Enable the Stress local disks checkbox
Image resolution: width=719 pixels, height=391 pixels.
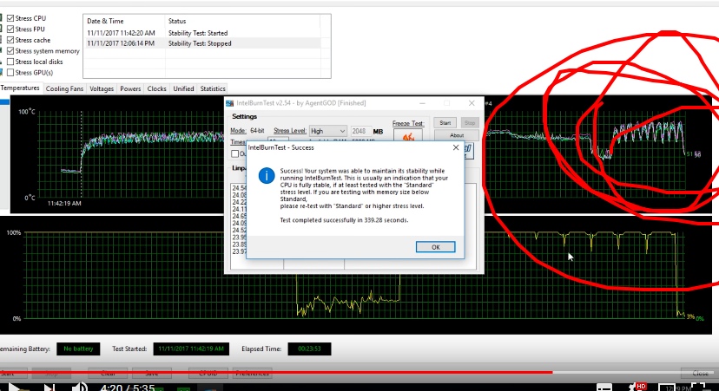[x=10, y=62]
